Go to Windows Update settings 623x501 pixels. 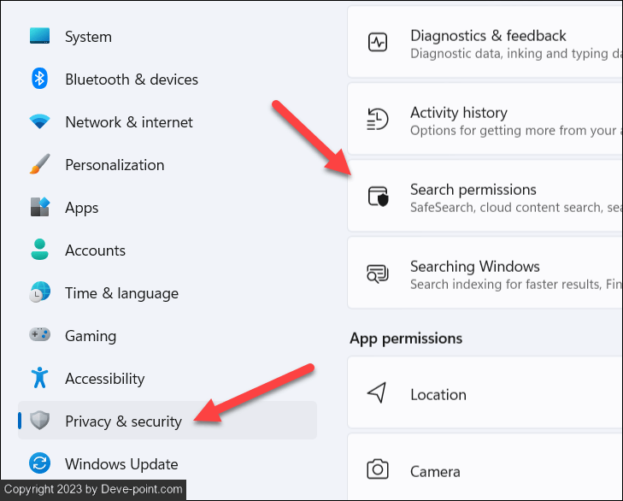coord(121,464)
